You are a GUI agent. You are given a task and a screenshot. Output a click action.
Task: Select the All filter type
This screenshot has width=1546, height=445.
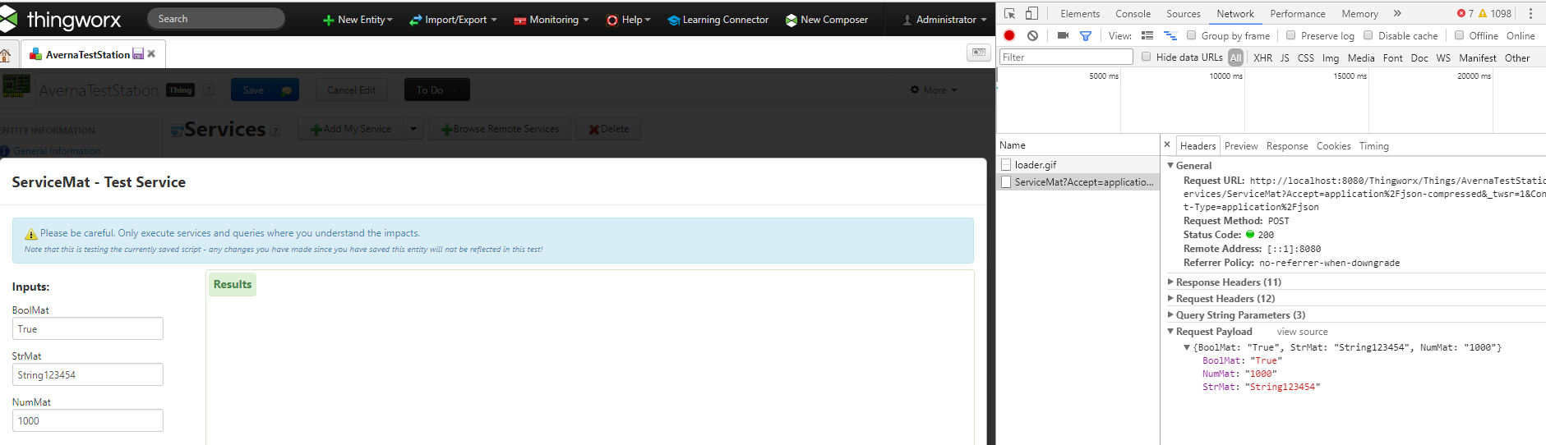(x=1236, y=57)
